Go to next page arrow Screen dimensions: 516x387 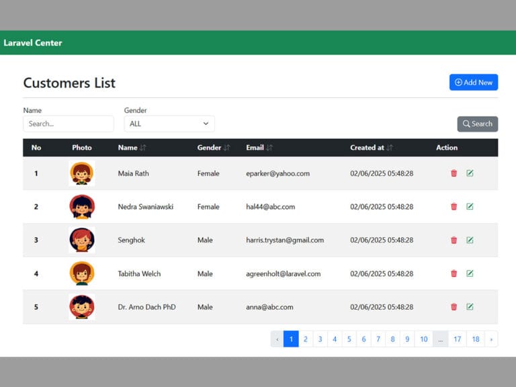[491, 339]
